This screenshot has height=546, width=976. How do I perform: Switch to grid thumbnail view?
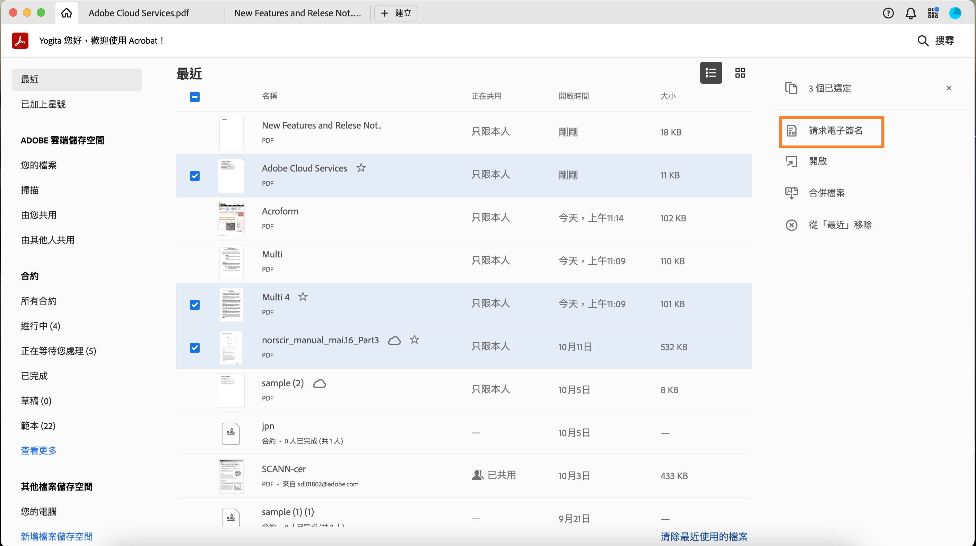pos(740,73)
